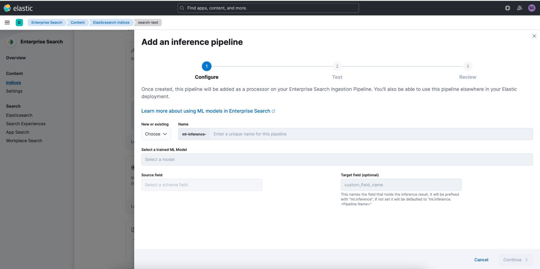Close the inference pipeline flyout
The height and width of the screenshot is (269, 540).
point(534,36)
